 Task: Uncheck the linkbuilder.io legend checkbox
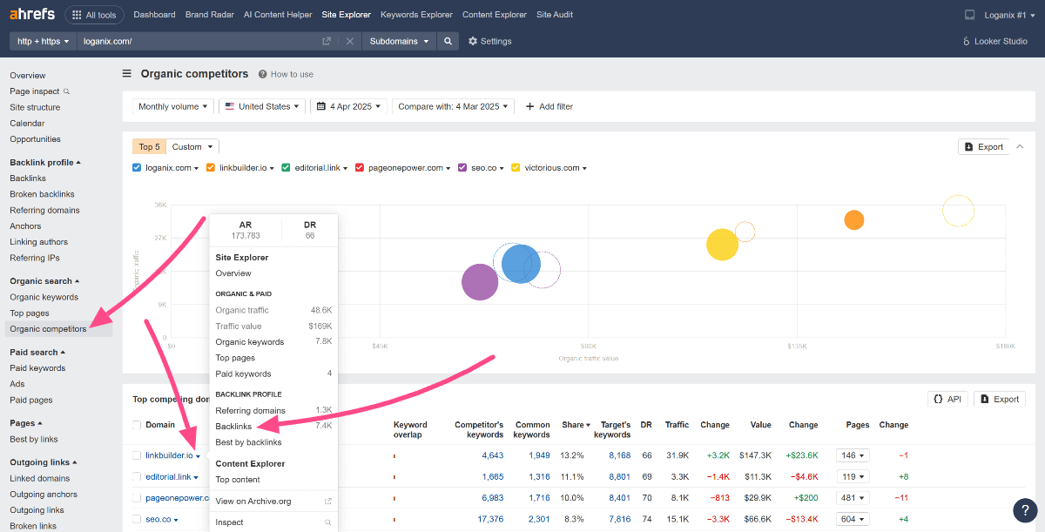(211, 168)
